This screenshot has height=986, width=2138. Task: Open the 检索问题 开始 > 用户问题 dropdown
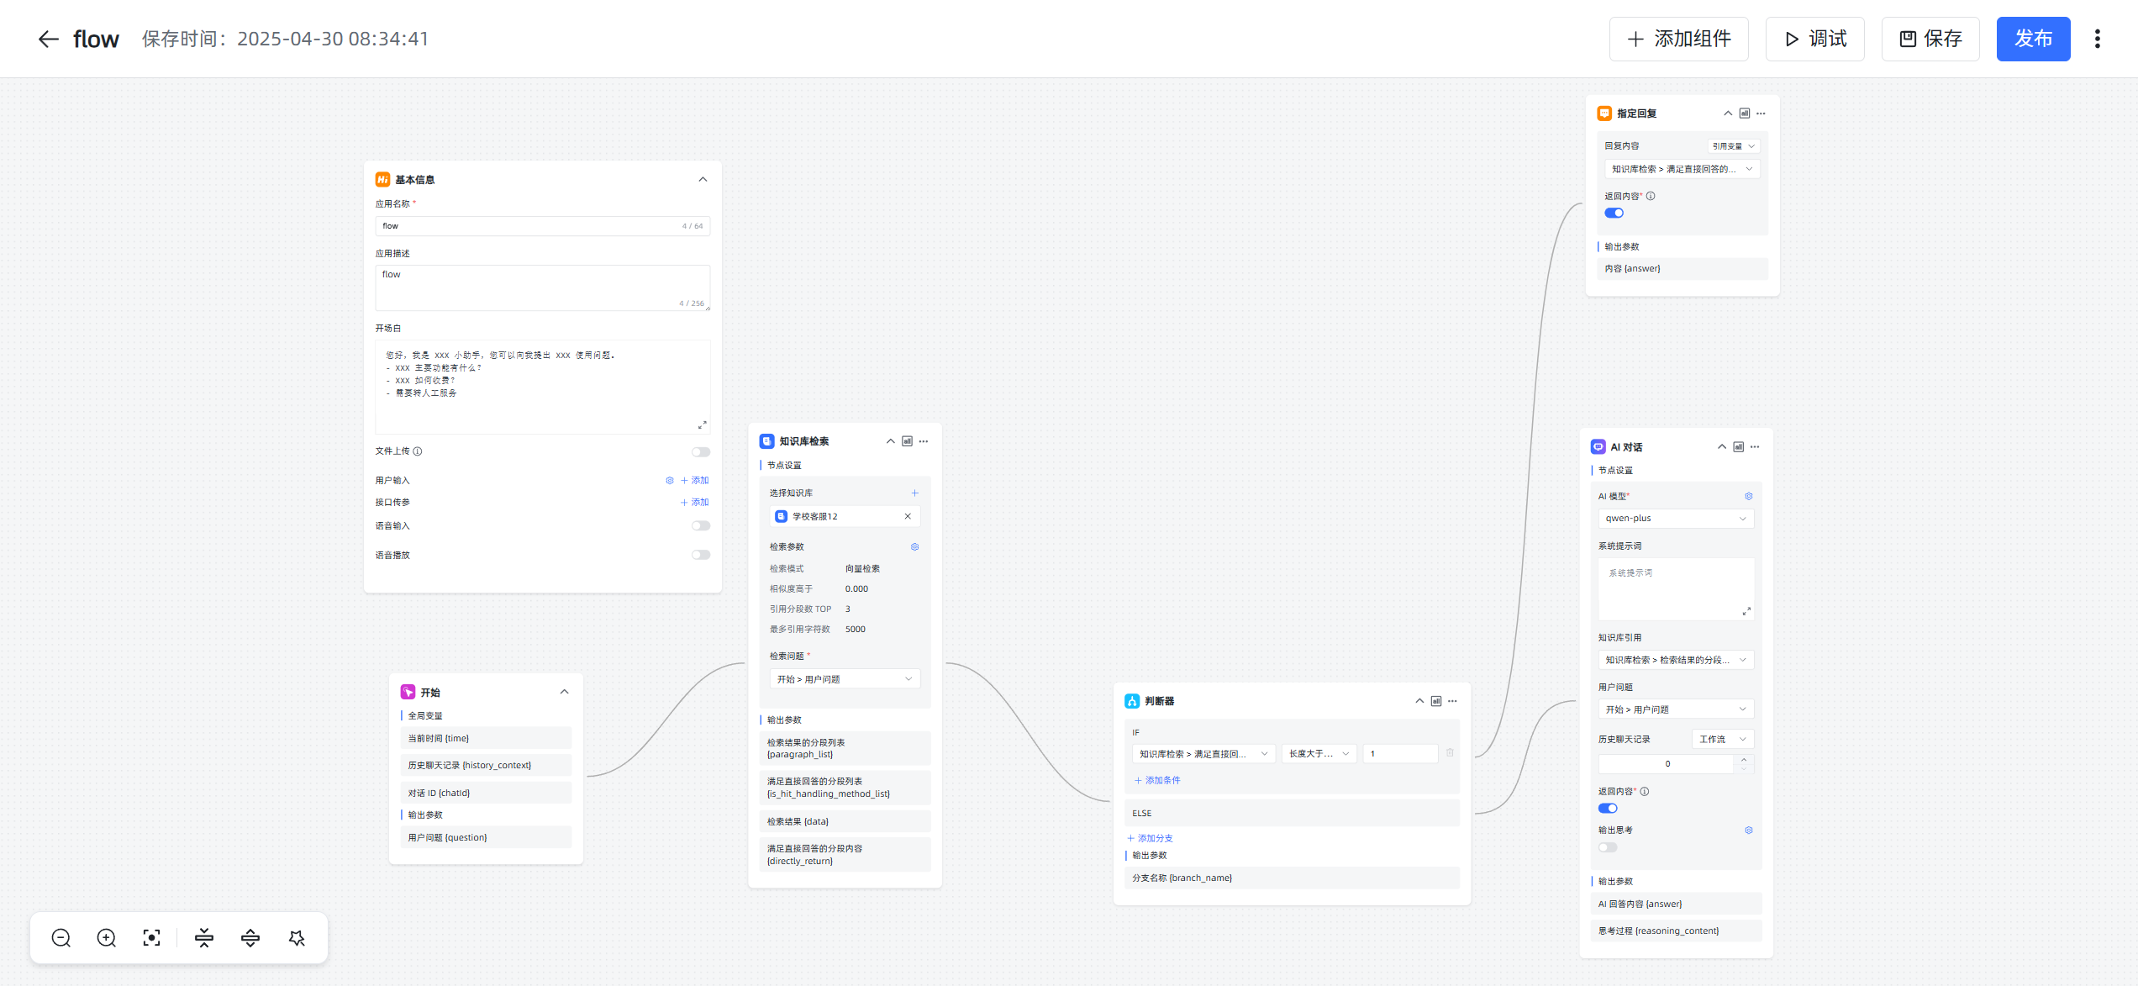point(844,679)
